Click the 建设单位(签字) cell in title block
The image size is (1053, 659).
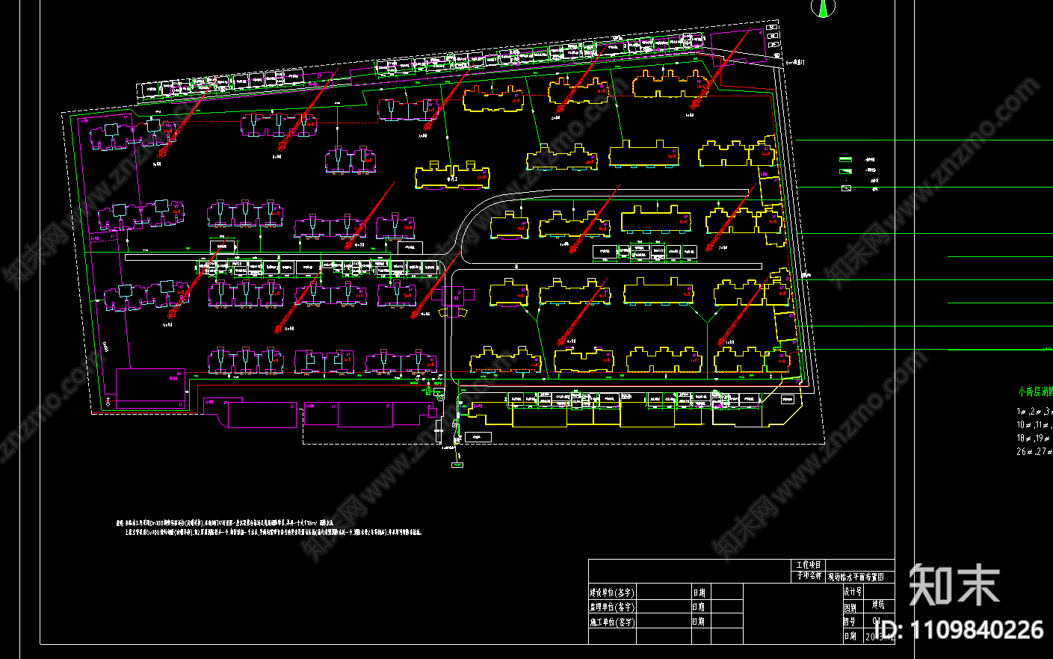click(x=612, y=593)
